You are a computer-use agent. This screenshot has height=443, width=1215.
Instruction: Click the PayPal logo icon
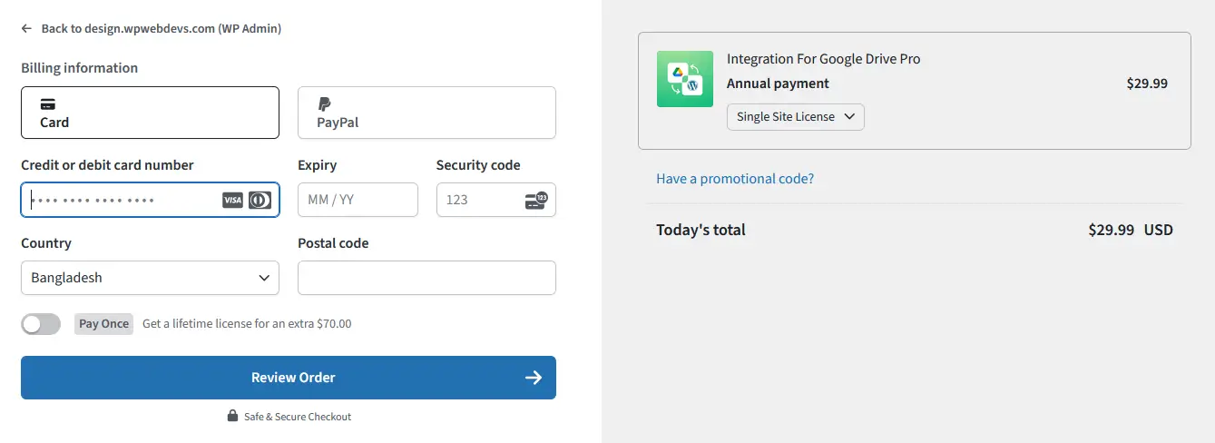coord(324,103)
